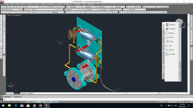Open the File menu
The image size is (193, 108).
(x=7, y=4)
